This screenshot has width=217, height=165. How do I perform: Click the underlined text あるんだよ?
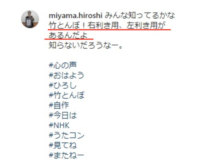coord(68,35)
